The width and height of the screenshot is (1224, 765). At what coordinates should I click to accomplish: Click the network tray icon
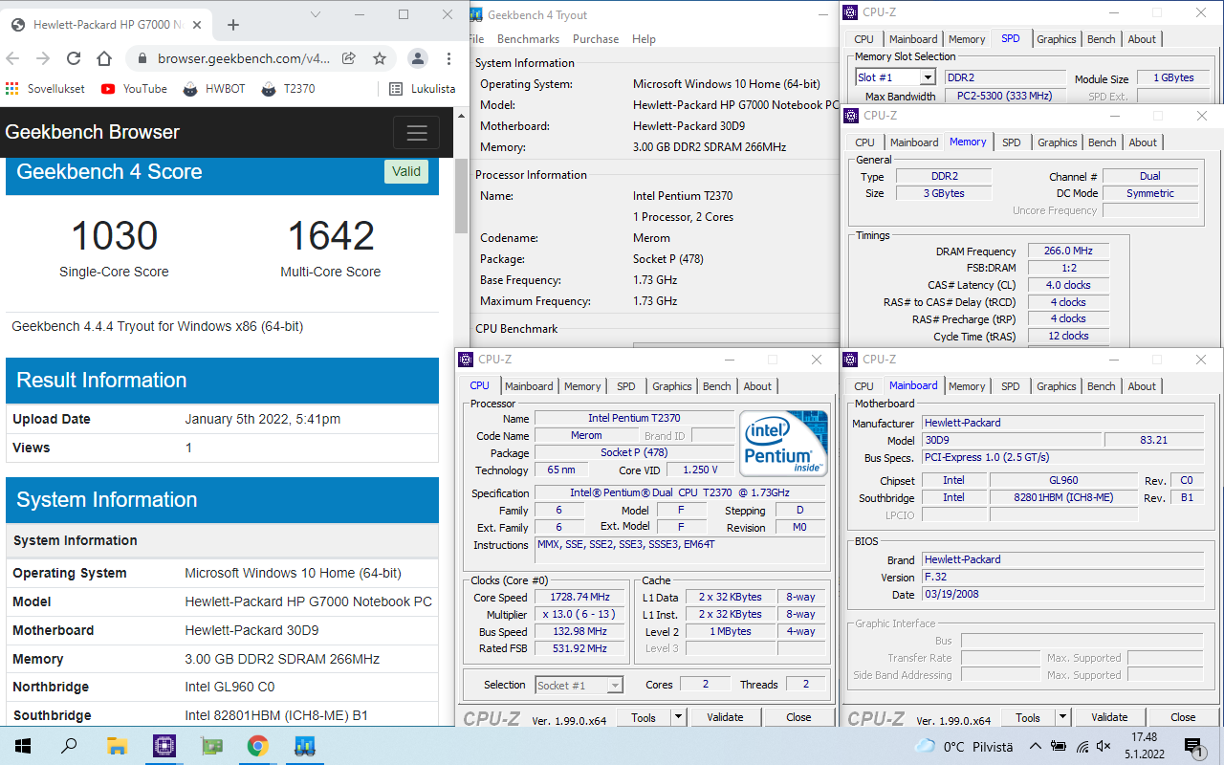click(x=1082, y=746)
